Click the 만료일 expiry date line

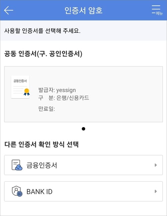click(47, 109)
